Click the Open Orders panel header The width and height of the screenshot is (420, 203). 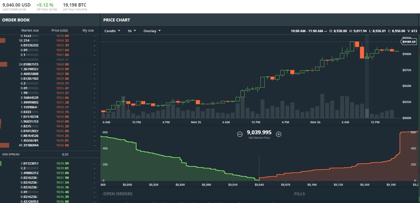coord(118,194)
